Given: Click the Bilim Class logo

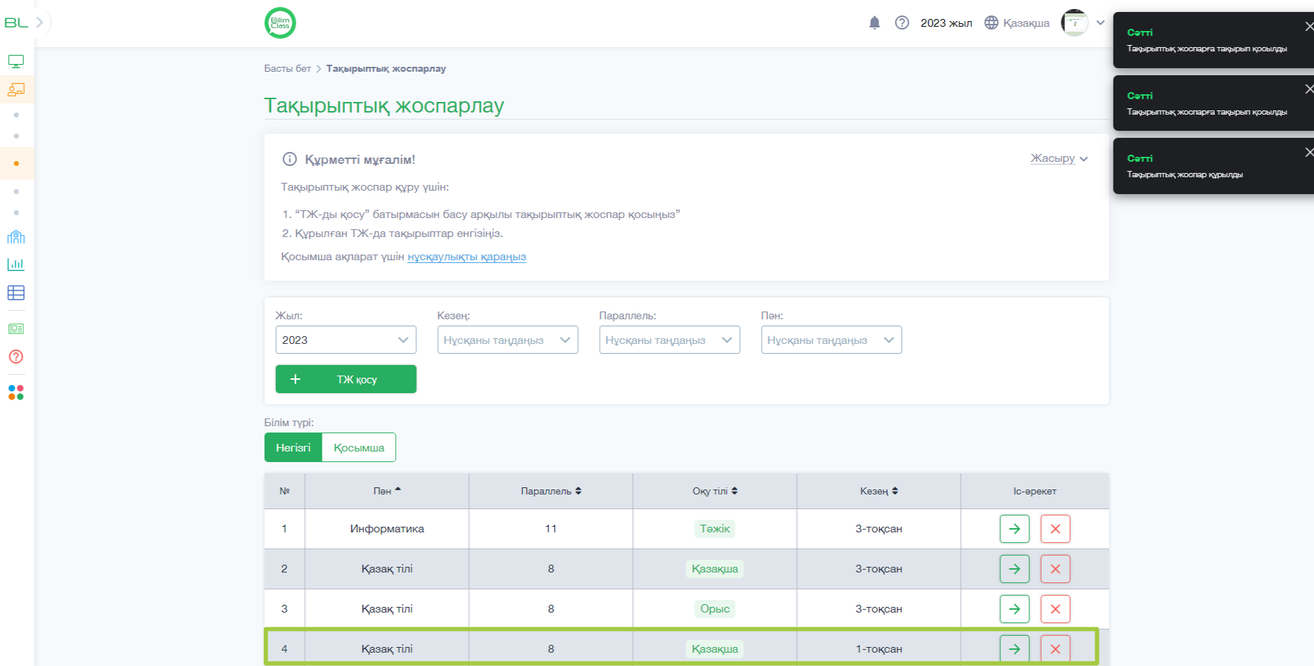Looking at the screenshot, I should point(280,23).
